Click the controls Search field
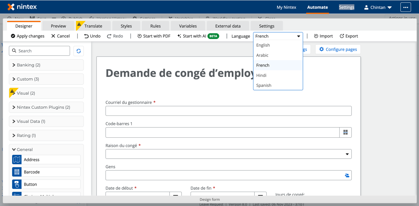 click(x=39, y=51)
